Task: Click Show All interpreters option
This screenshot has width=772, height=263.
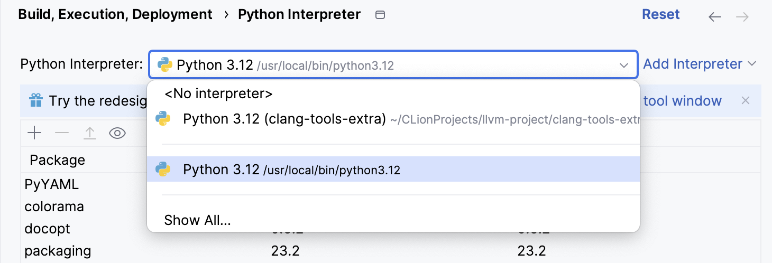Action: [x=197, y=220]
